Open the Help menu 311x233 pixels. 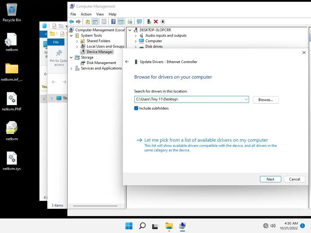click(112, 14)
